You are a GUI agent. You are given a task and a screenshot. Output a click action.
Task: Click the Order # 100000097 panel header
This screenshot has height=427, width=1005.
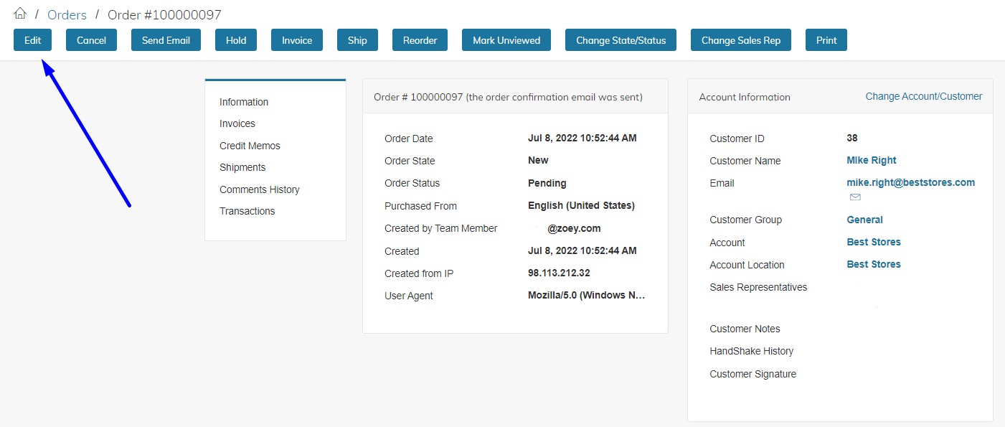(x=515, y=96)
